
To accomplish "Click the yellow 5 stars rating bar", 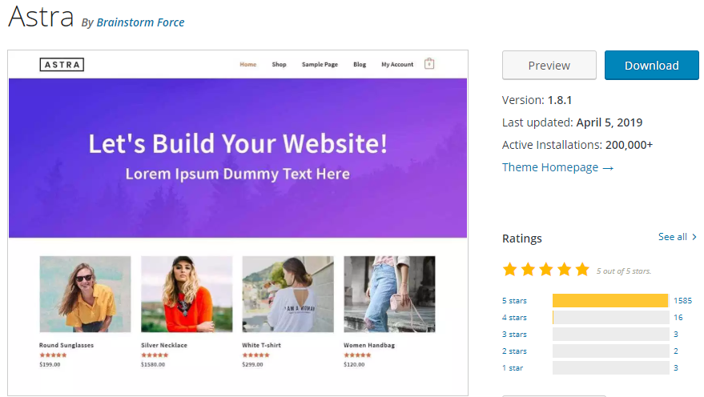I will [610, 301].
